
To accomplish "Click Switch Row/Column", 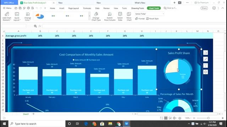I will click(110, 17).
